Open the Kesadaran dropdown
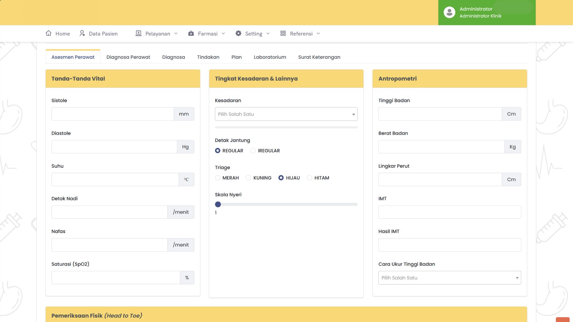The width and height of the screenshot is (573, 322). click(x=286, y=114)
